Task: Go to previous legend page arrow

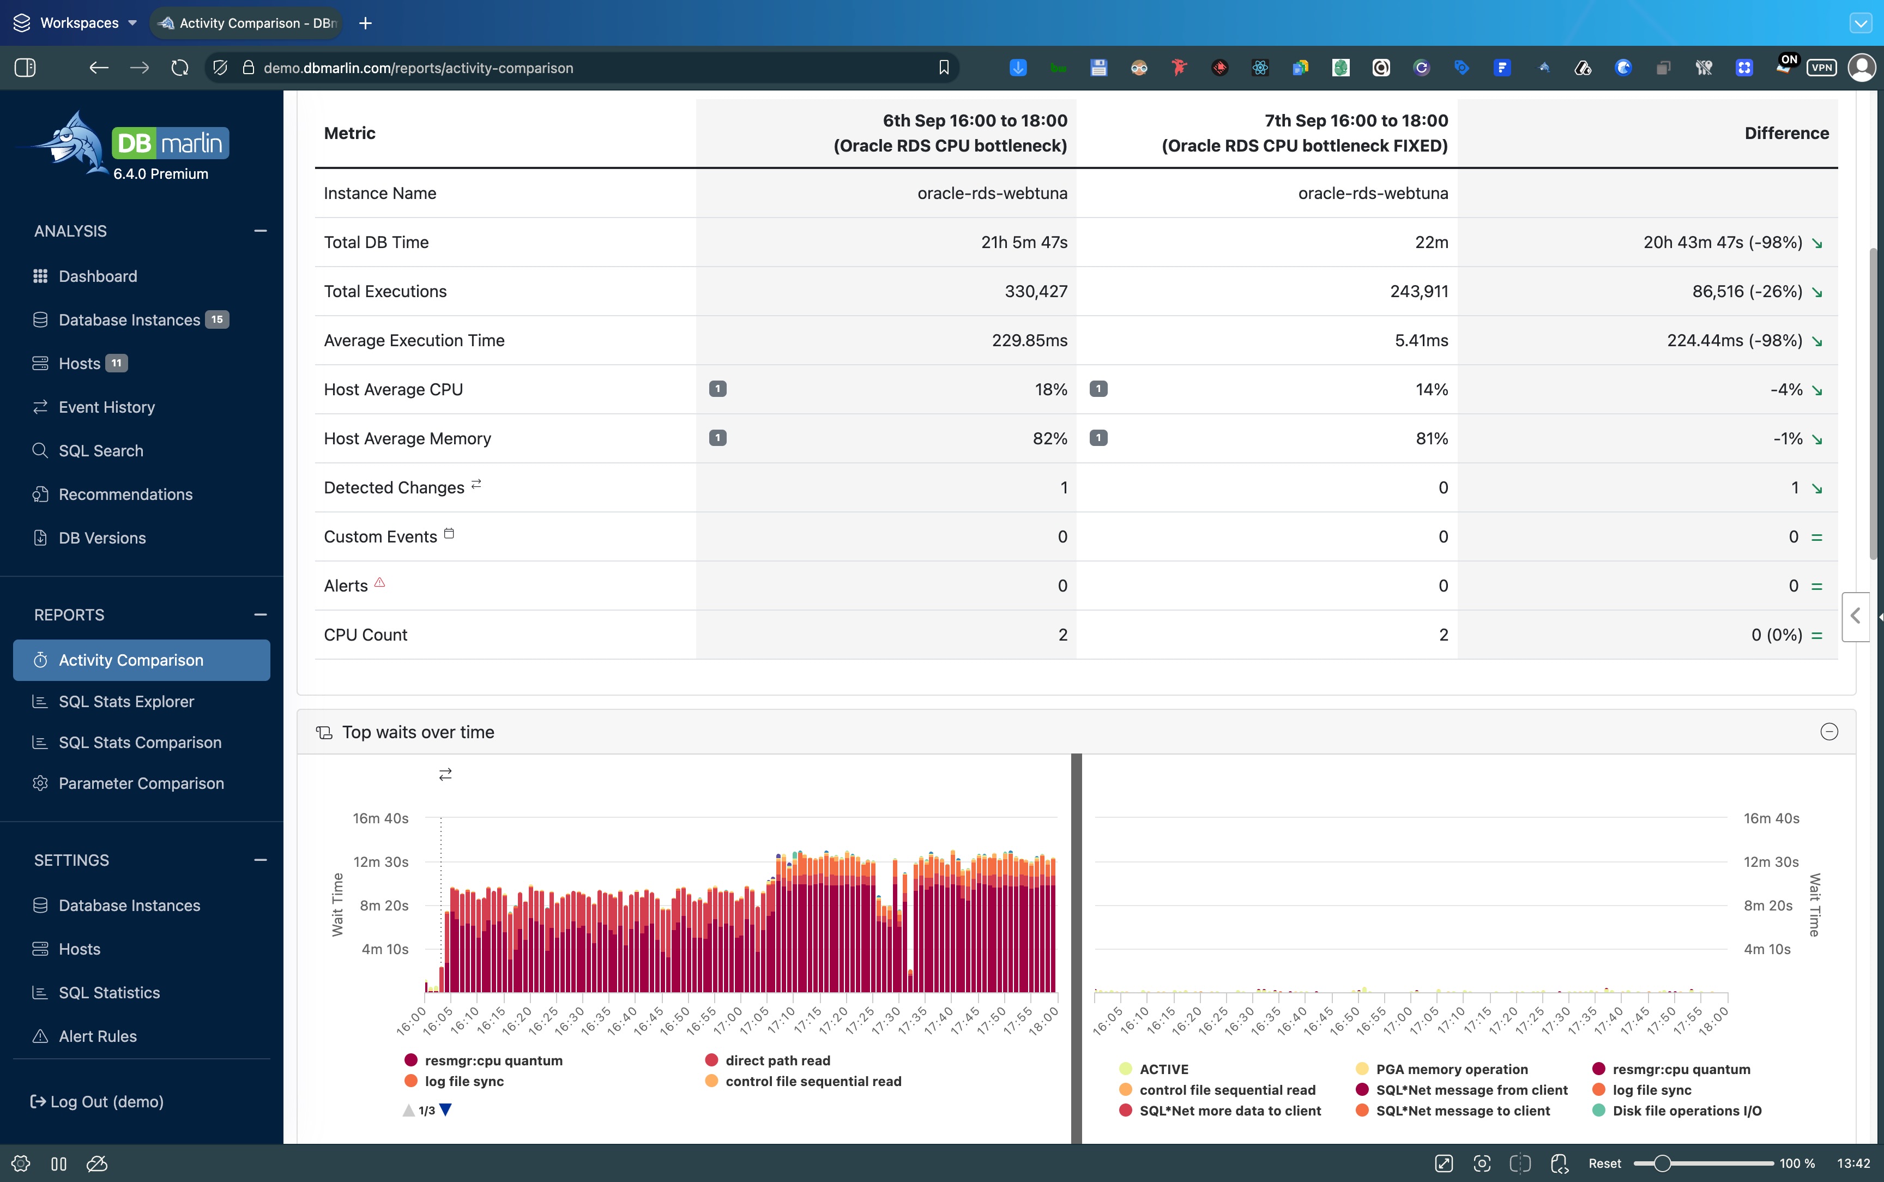Action: 409,1110
